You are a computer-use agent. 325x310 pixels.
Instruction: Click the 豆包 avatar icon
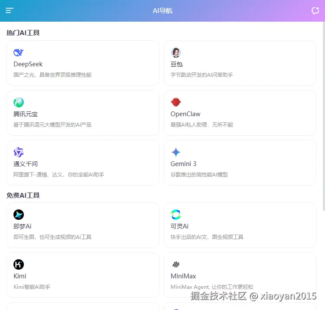tap(176, 52)
